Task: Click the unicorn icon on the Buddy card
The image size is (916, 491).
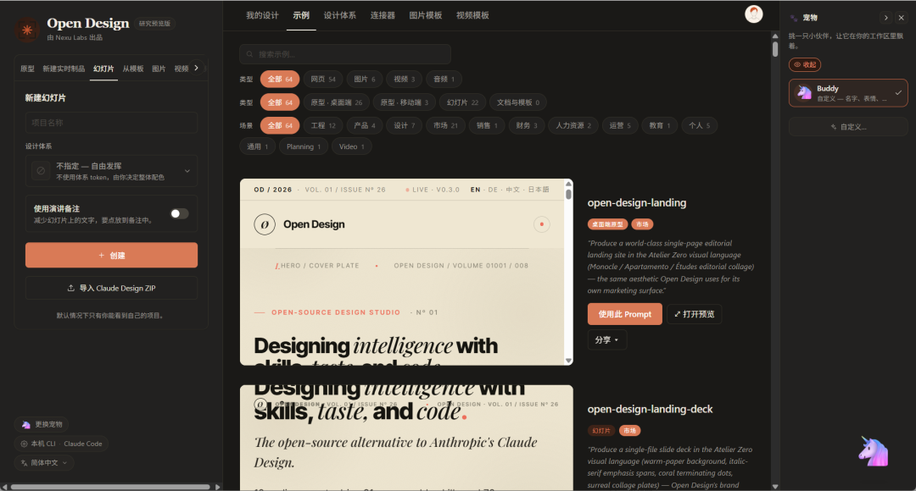Action: [804, 93]
